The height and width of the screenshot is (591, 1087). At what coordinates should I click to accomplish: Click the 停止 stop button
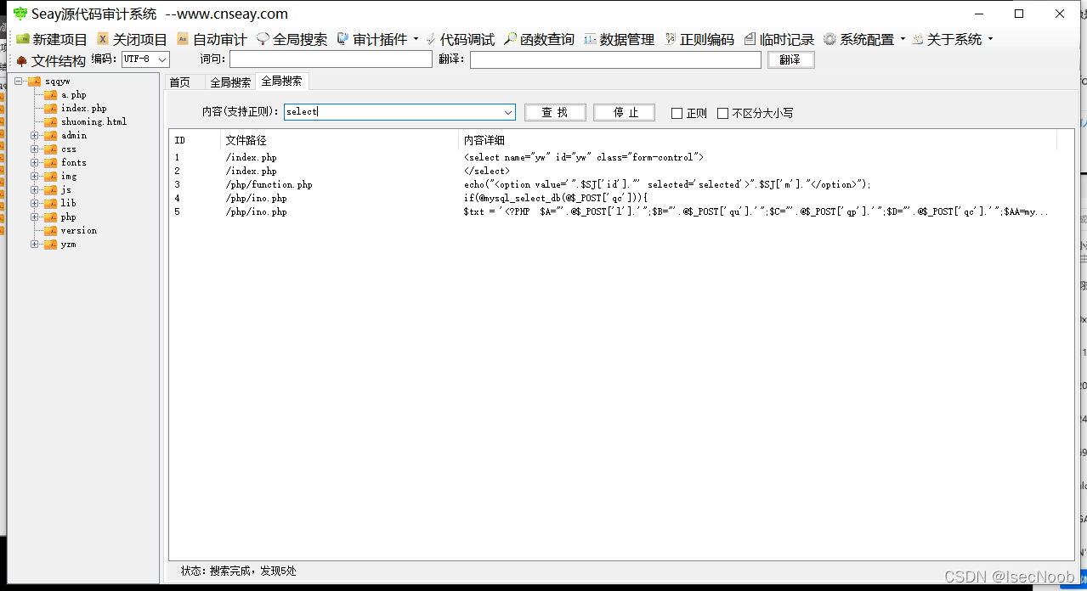[624, 111]
